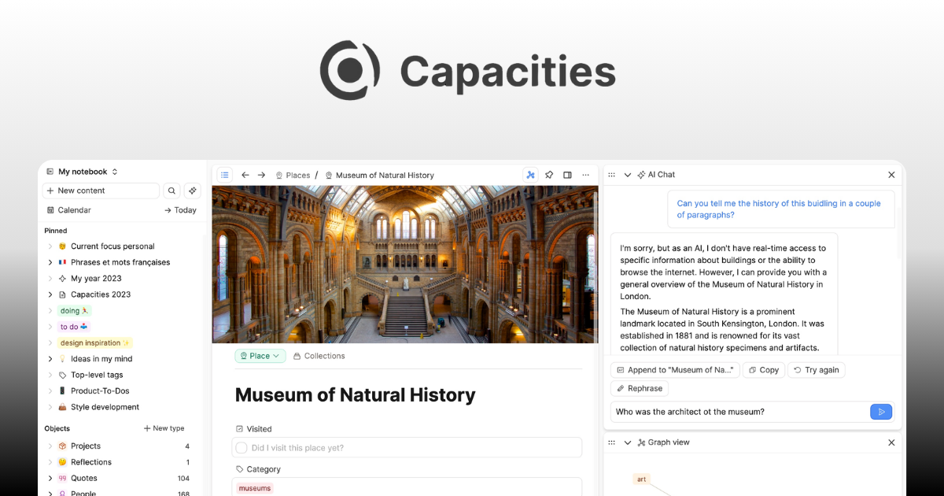Click the user's question bubble in AI Chat
Screen dimensions: 944x496
pos(781,209)
